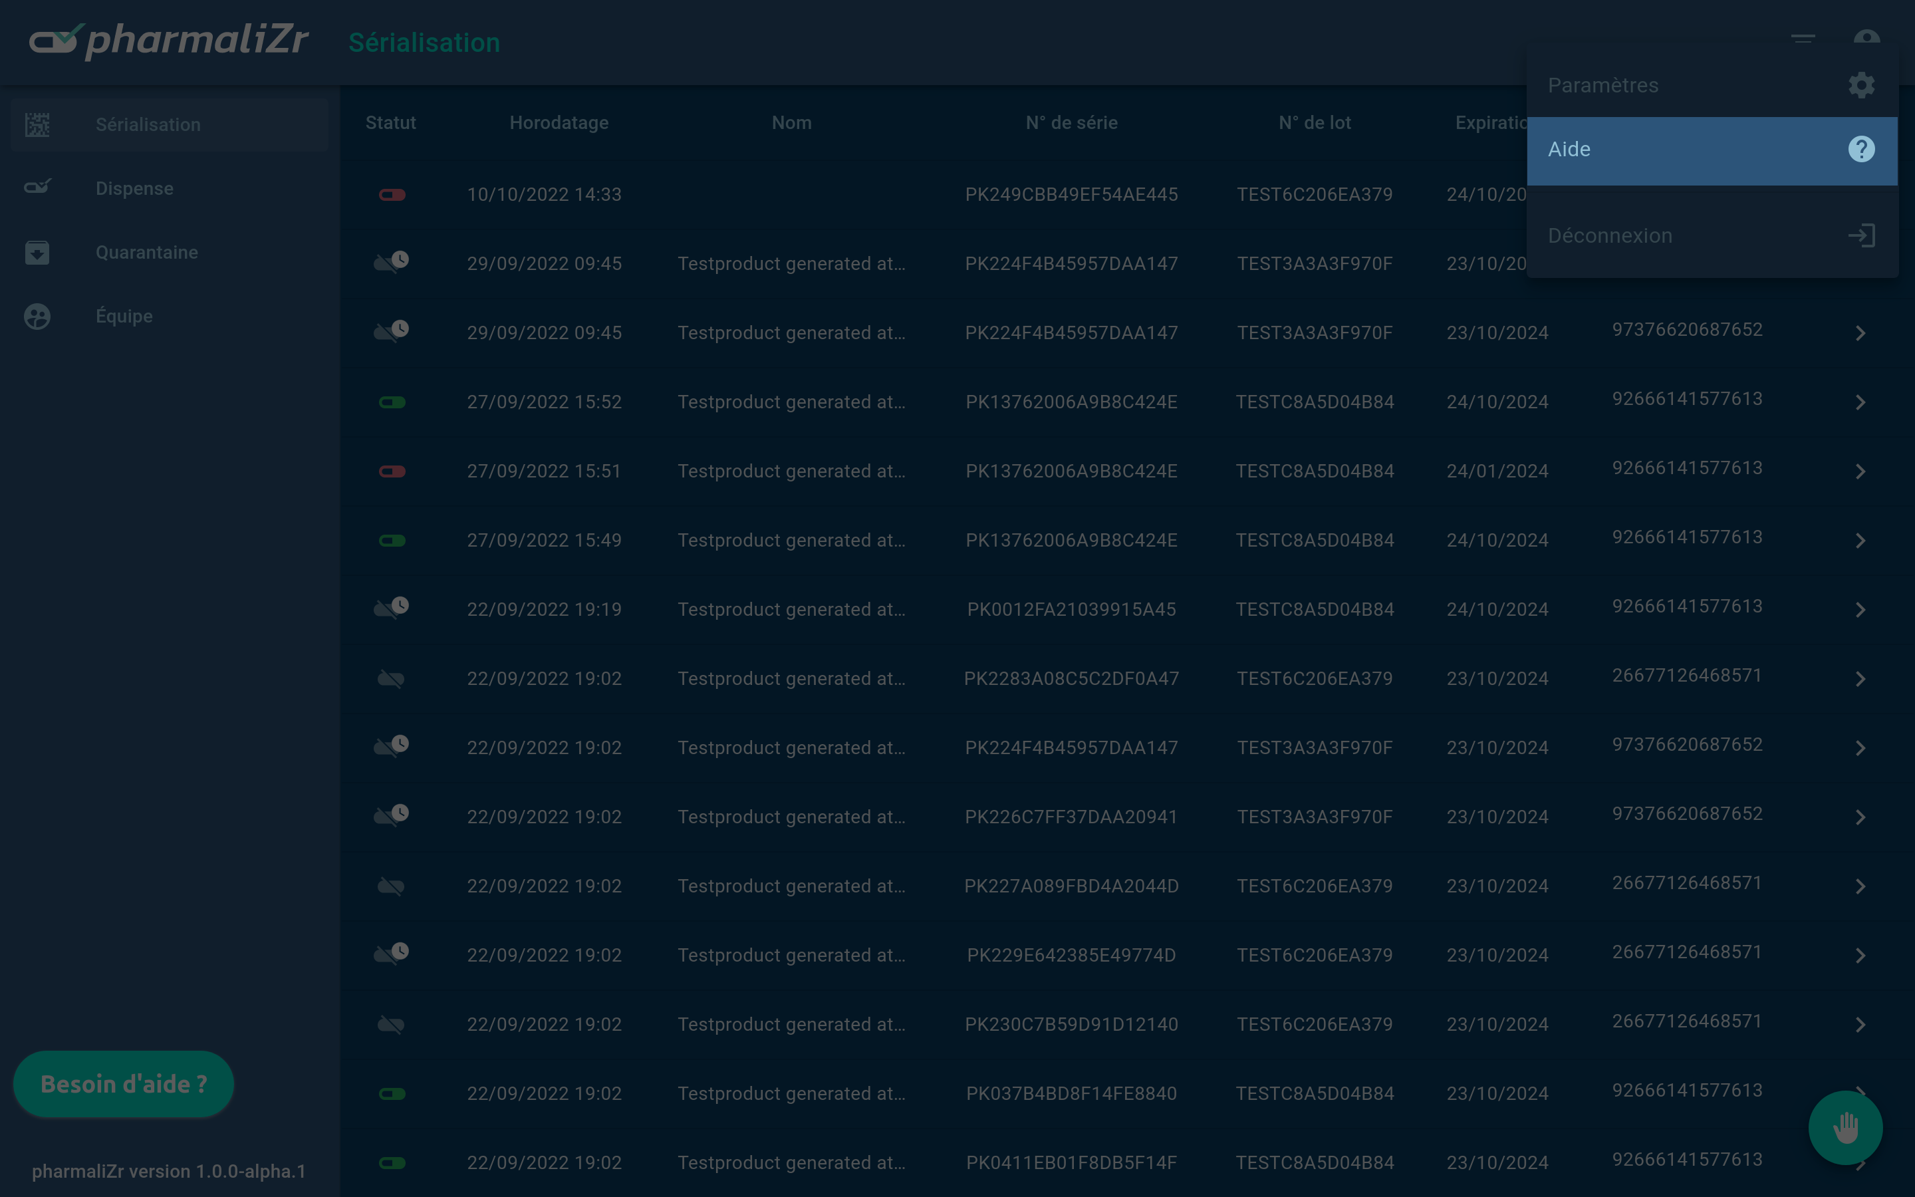Click the Aide question mark icon
The width and height of the screenshot is (1915, 1197).
pos(1860,150)
